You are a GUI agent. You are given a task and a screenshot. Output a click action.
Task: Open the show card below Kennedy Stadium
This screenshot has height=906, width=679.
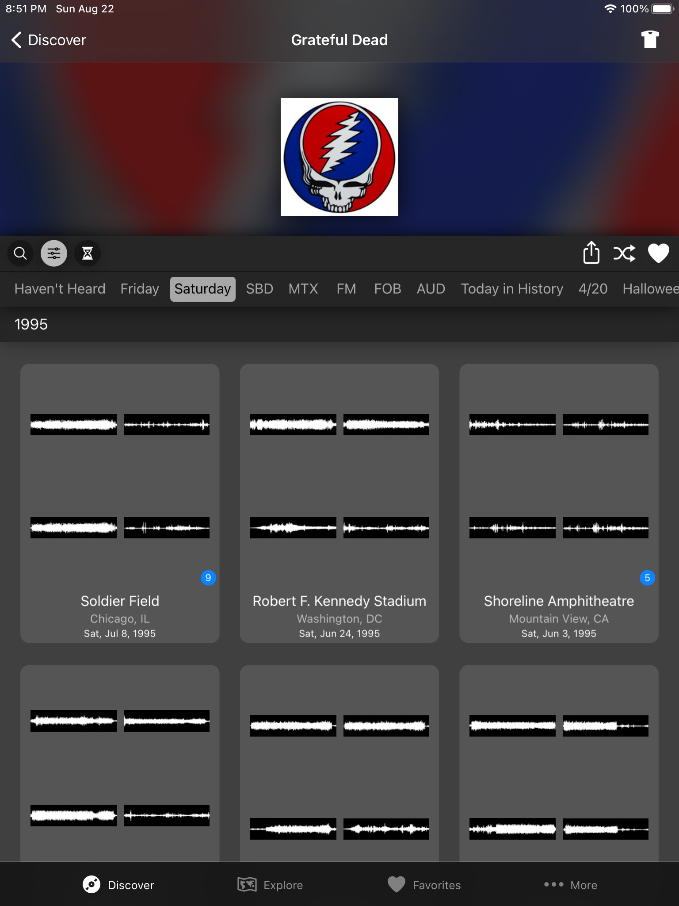(339, 763)
